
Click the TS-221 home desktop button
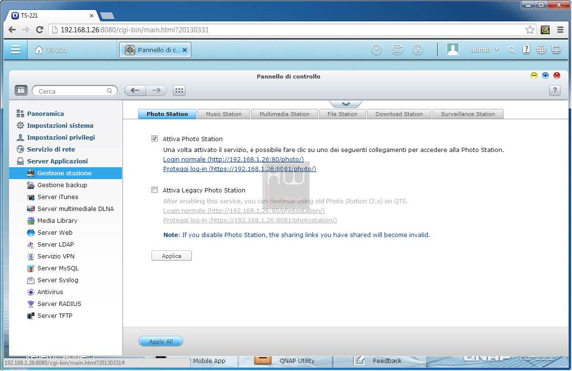click(51, 49)
